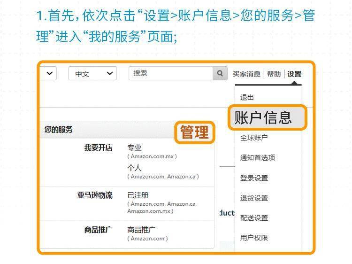Image resolution: width=352 pixels, height=264 pixels.
Task: Open the 中文 language dropdown
Action: coord(92,74)
